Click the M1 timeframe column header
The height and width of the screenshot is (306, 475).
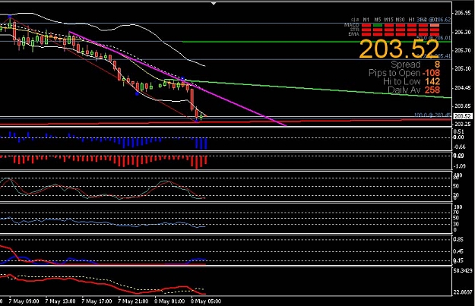tap(366, 20)
